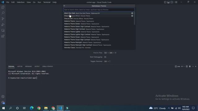Split the terminal
Viewport: 198px width, 111px height.
pos(187,67)
